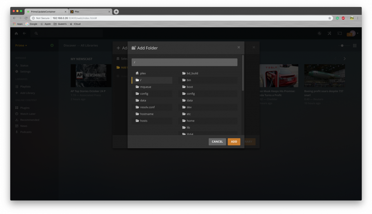Click the browser reload button
Image resolution: width=372 pixels, height=214 pixels.
(x=26, y=18)
